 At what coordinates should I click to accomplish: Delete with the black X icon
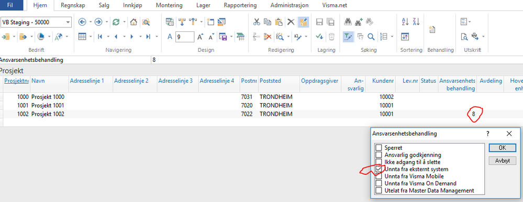[x=291, y=22]
